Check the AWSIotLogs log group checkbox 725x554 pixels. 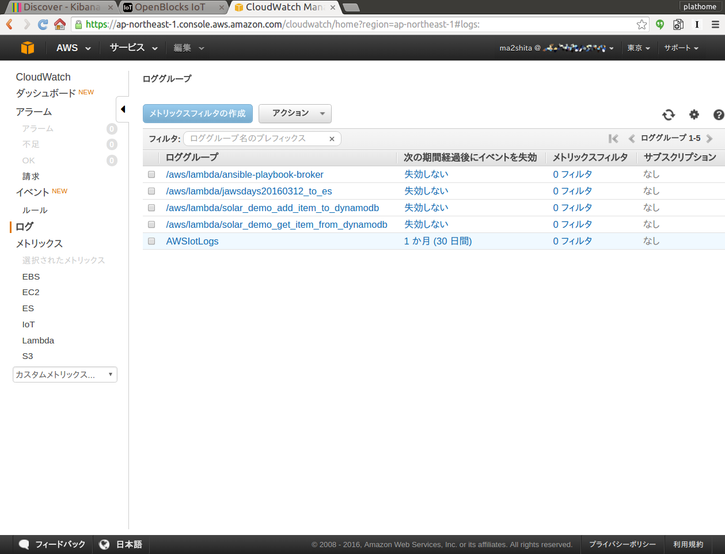151,241
